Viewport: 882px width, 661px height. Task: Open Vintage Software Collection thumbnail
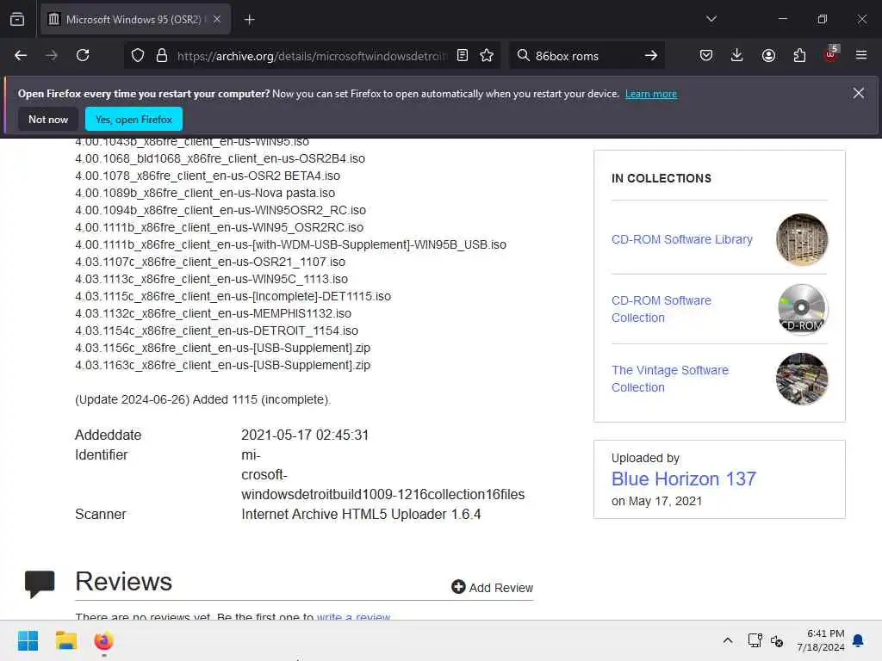click(x=802, y=379)
